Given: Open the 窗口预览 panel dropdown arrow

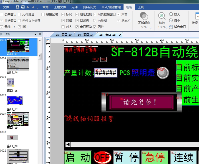Looking at the screenshot, I should 35,34.
